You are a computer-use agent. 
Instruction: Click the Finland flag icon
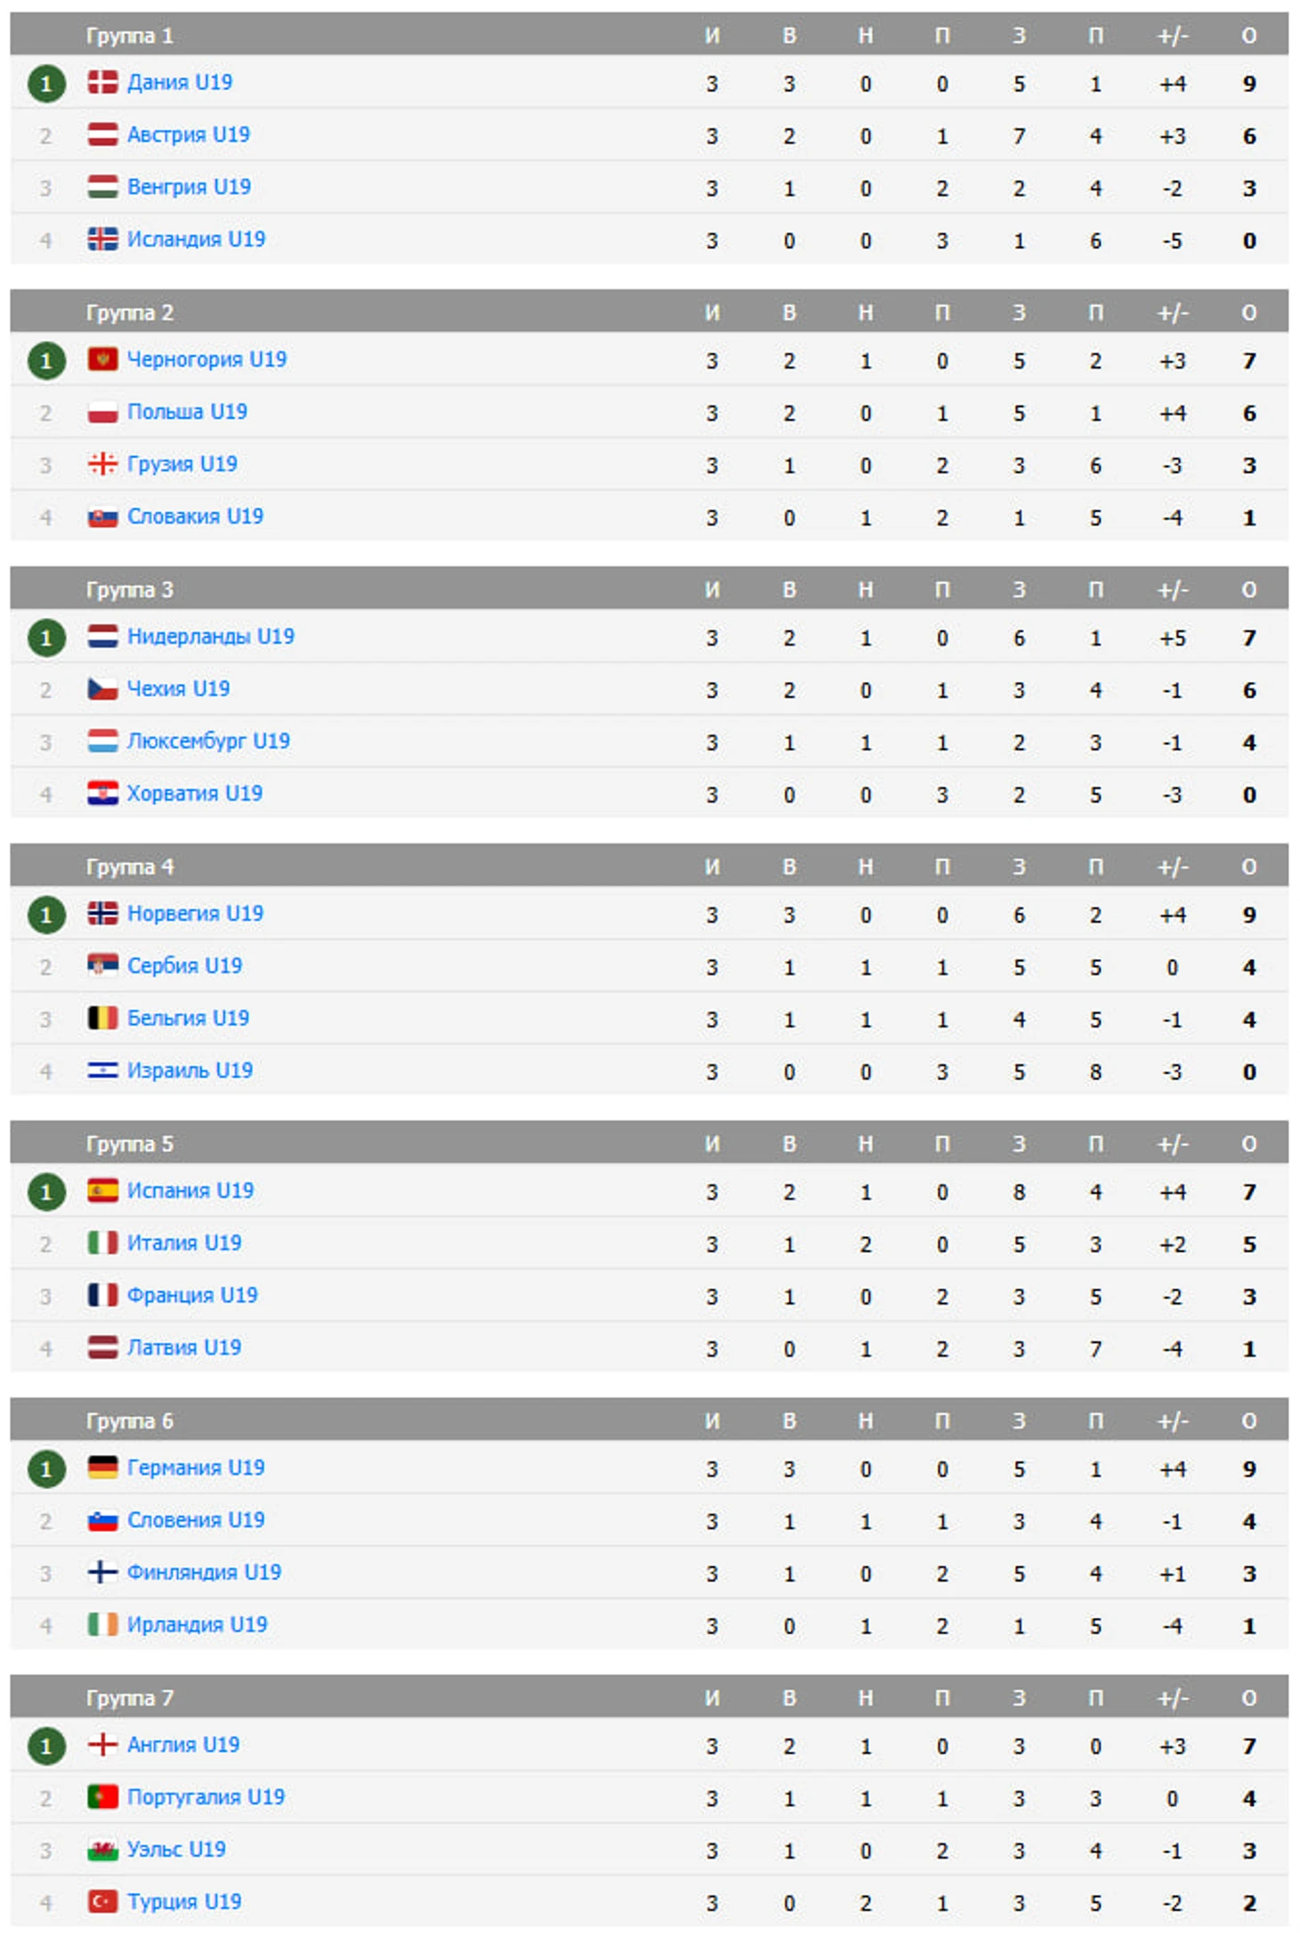point(102,1572)
